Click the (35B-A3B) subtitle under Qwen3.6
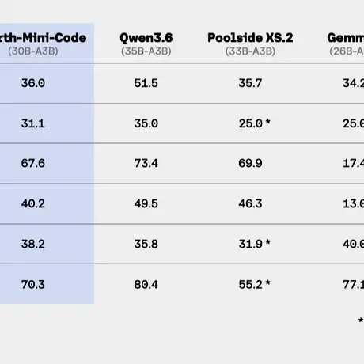The height and width of the screenshot is (364, 364). coord(146,51)
